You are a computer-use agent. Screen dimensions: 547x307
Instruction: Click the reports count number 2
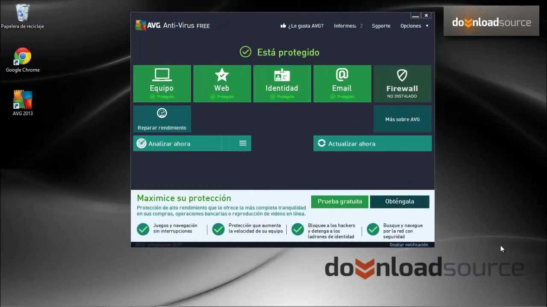361,26
